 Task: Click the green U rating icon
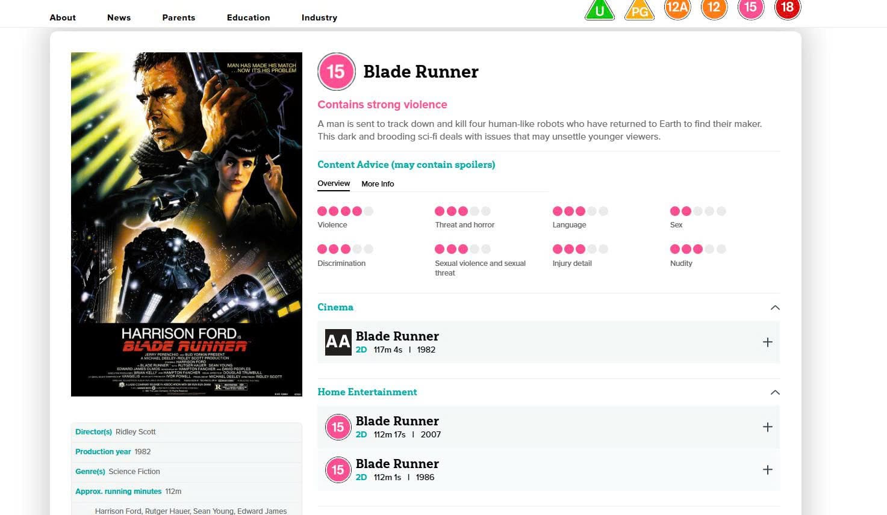[x=600, y=10]
